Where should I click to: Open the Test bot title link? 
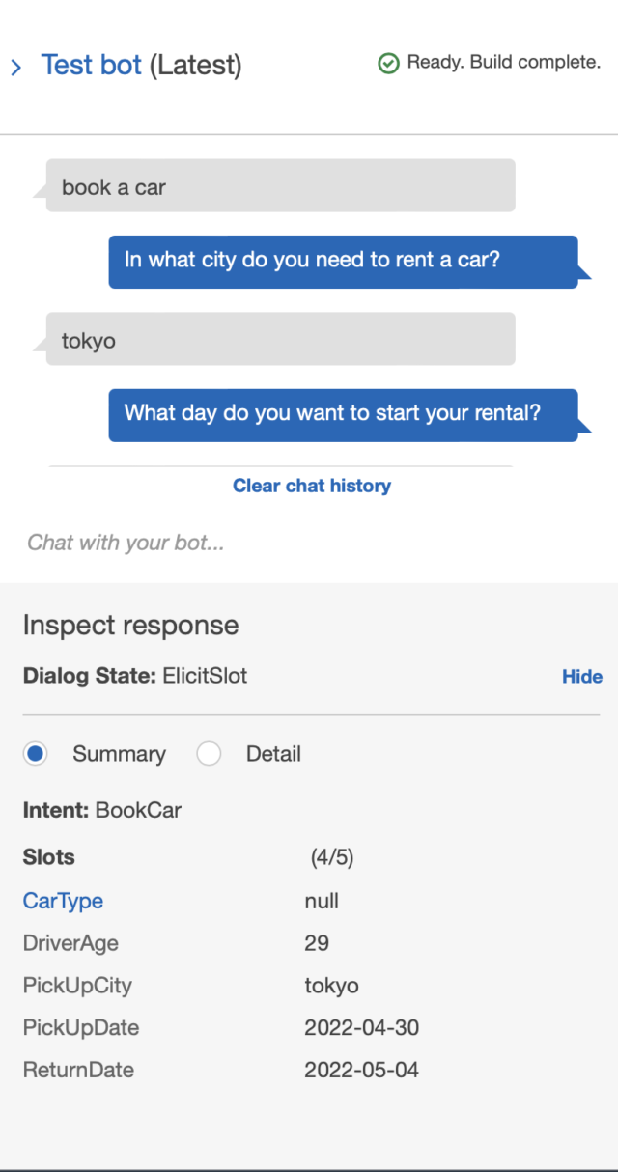92,66
